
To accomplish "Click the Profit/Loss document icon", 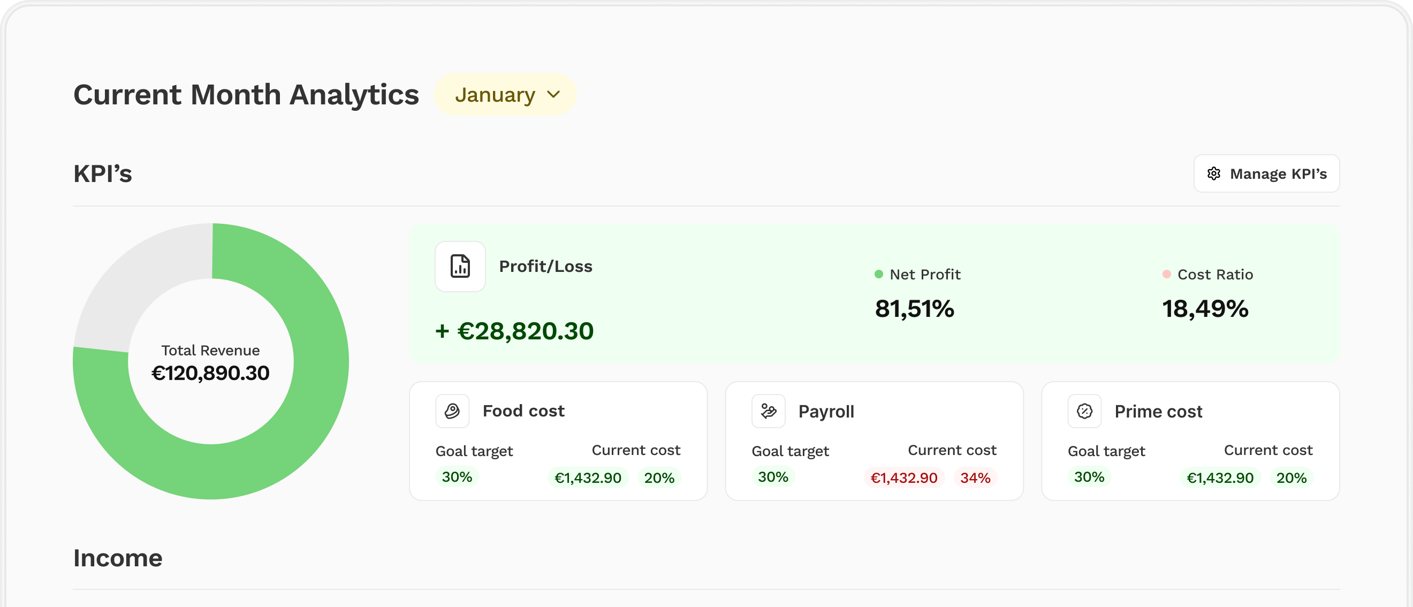I will click(x=460, y=267).
